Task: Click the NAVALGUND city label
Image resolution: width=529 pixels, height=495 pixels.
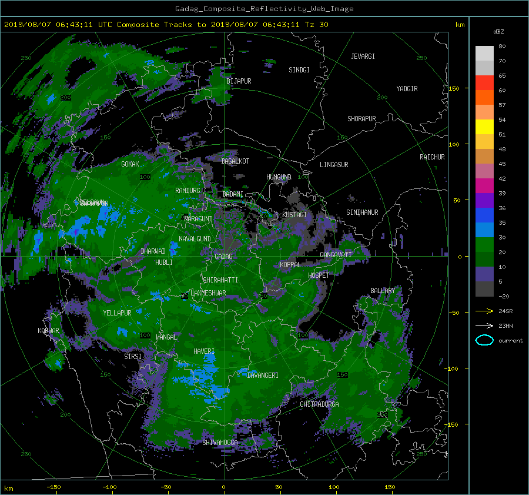Action: (x=195, y=239)
